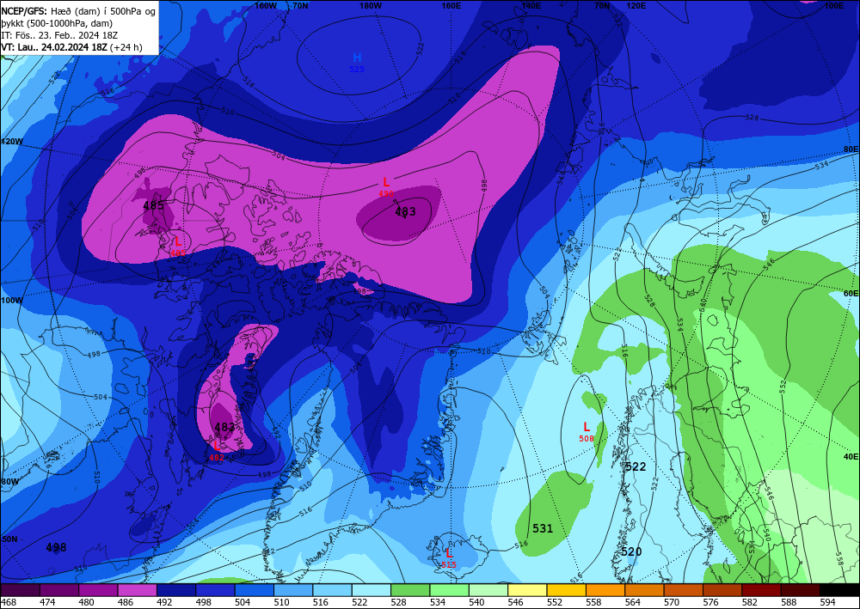Click the 594 black legend swatch

[x=838, y=590]
